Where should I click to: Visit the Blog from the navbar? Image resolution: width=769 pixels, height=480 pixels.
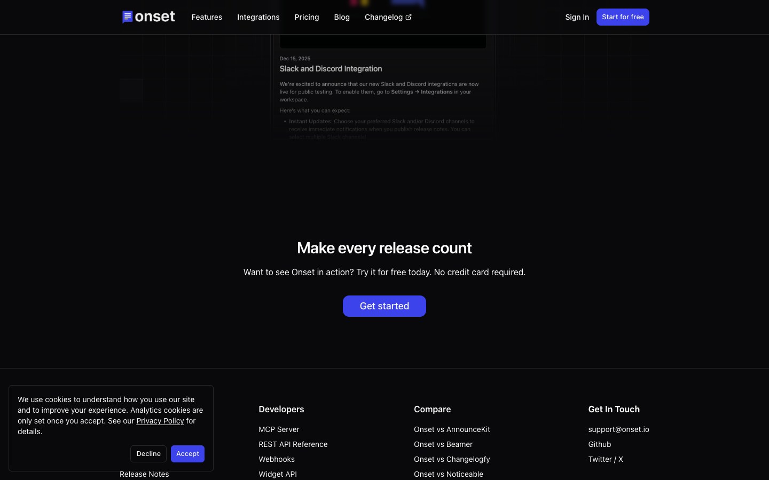[342, 17]
